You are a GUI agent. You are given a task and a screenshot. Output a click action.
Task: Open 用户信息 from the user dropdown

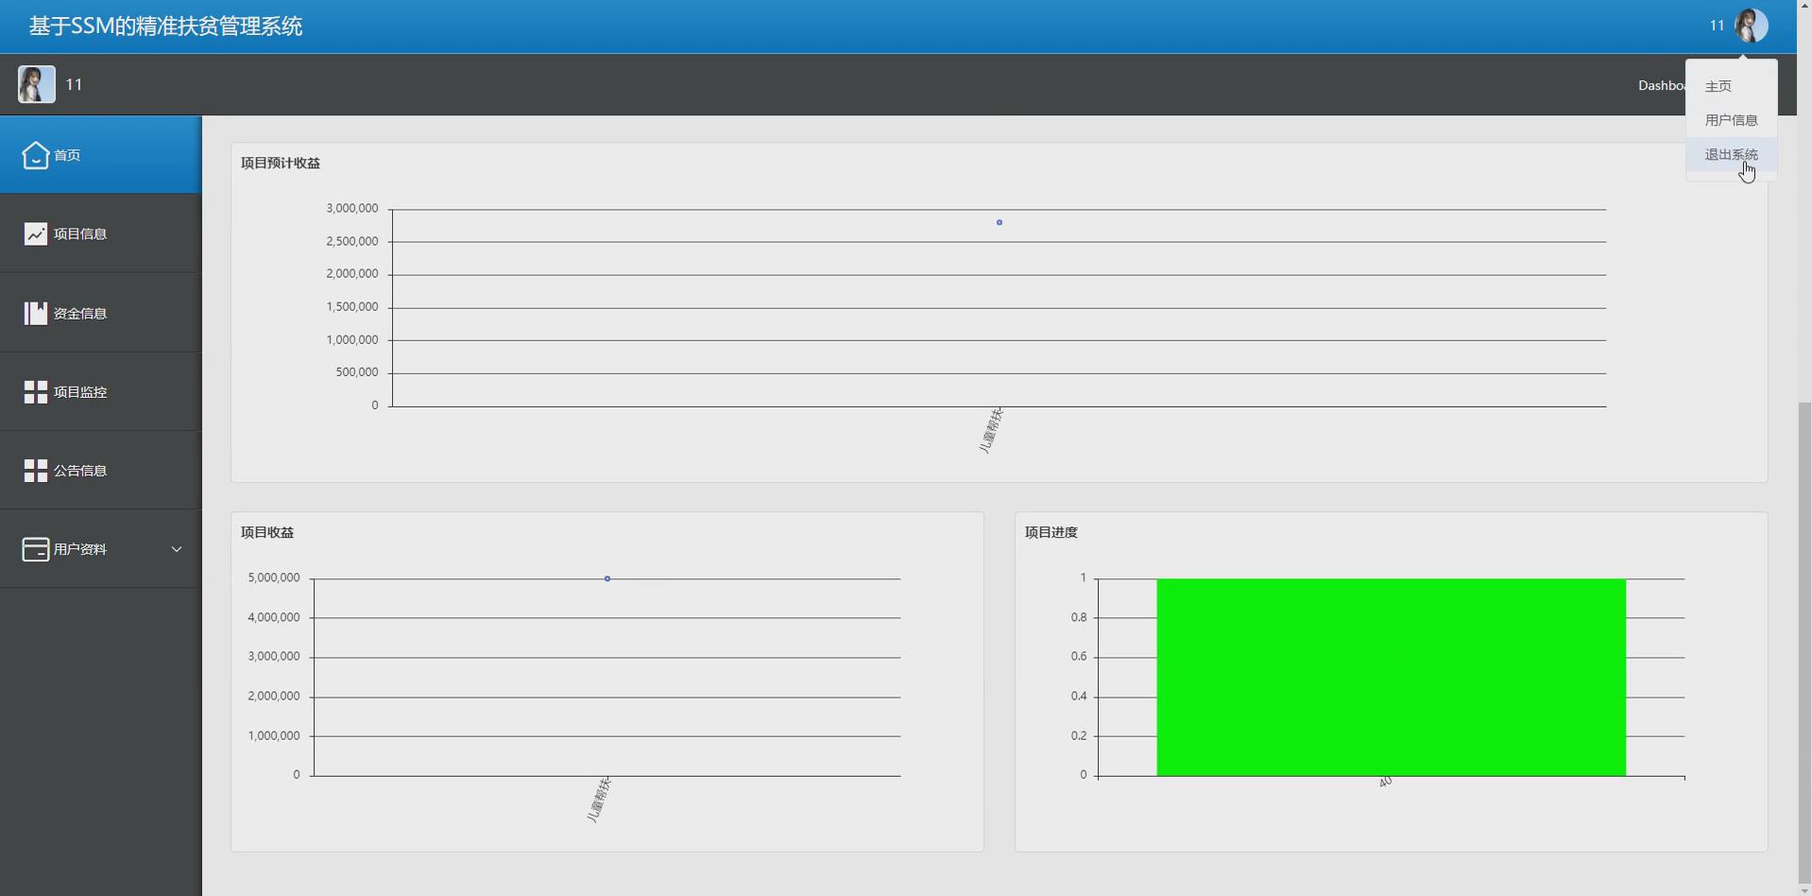(x=1731, y=120)
